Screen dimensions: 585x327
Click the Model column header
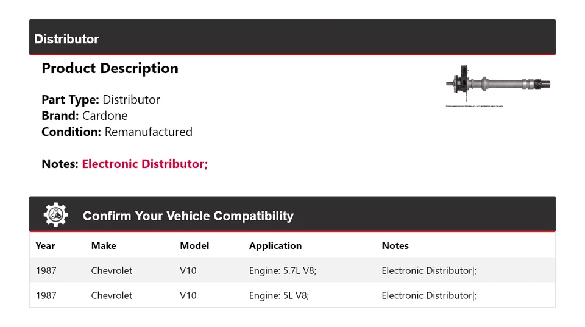(194, 246)
